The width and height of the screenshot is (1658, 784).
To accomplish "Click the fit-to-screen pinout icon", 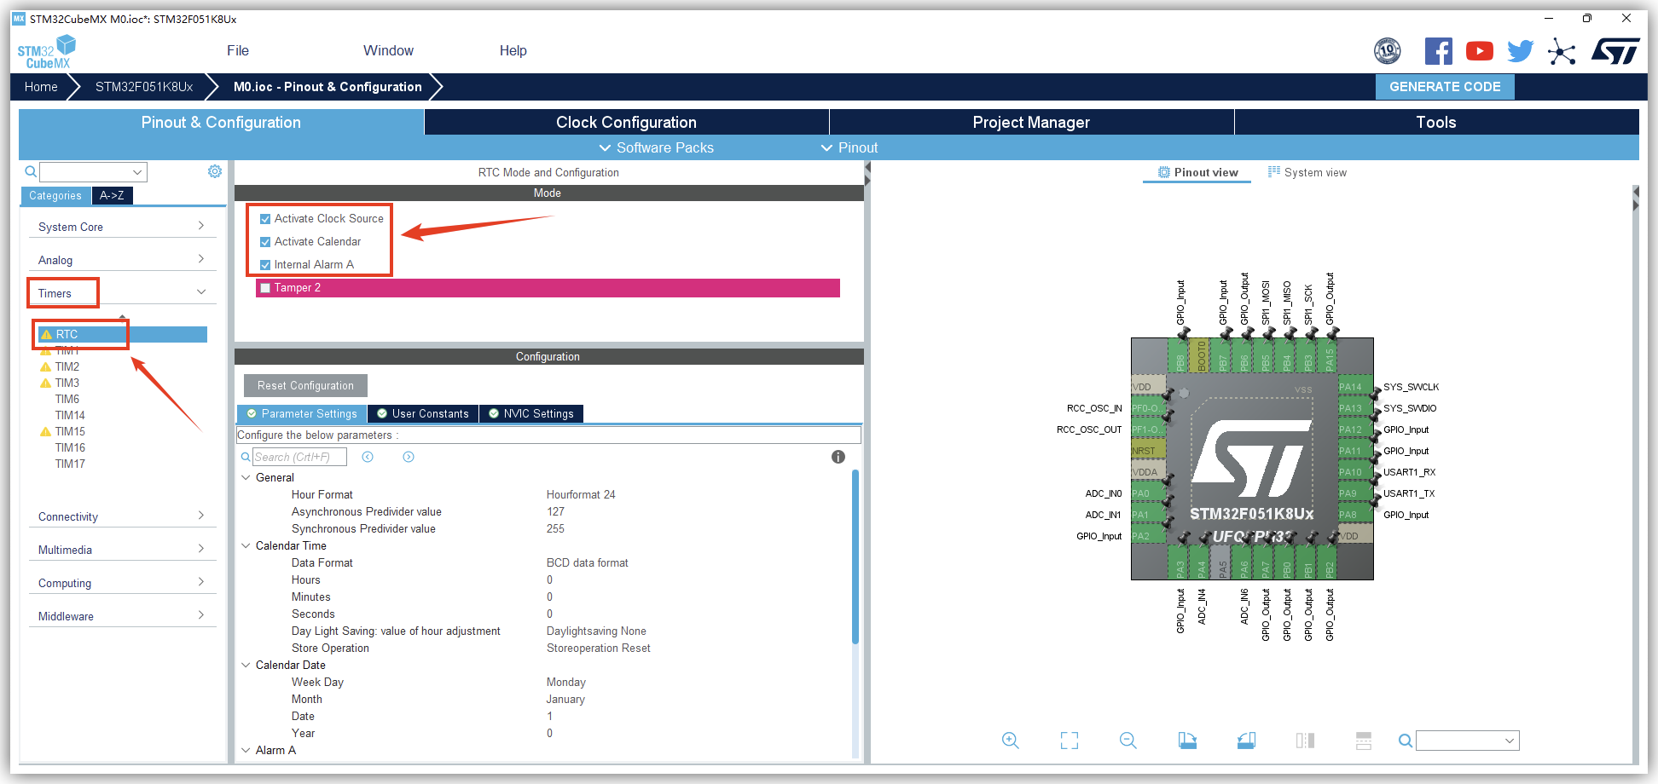I will (1069, 741).
